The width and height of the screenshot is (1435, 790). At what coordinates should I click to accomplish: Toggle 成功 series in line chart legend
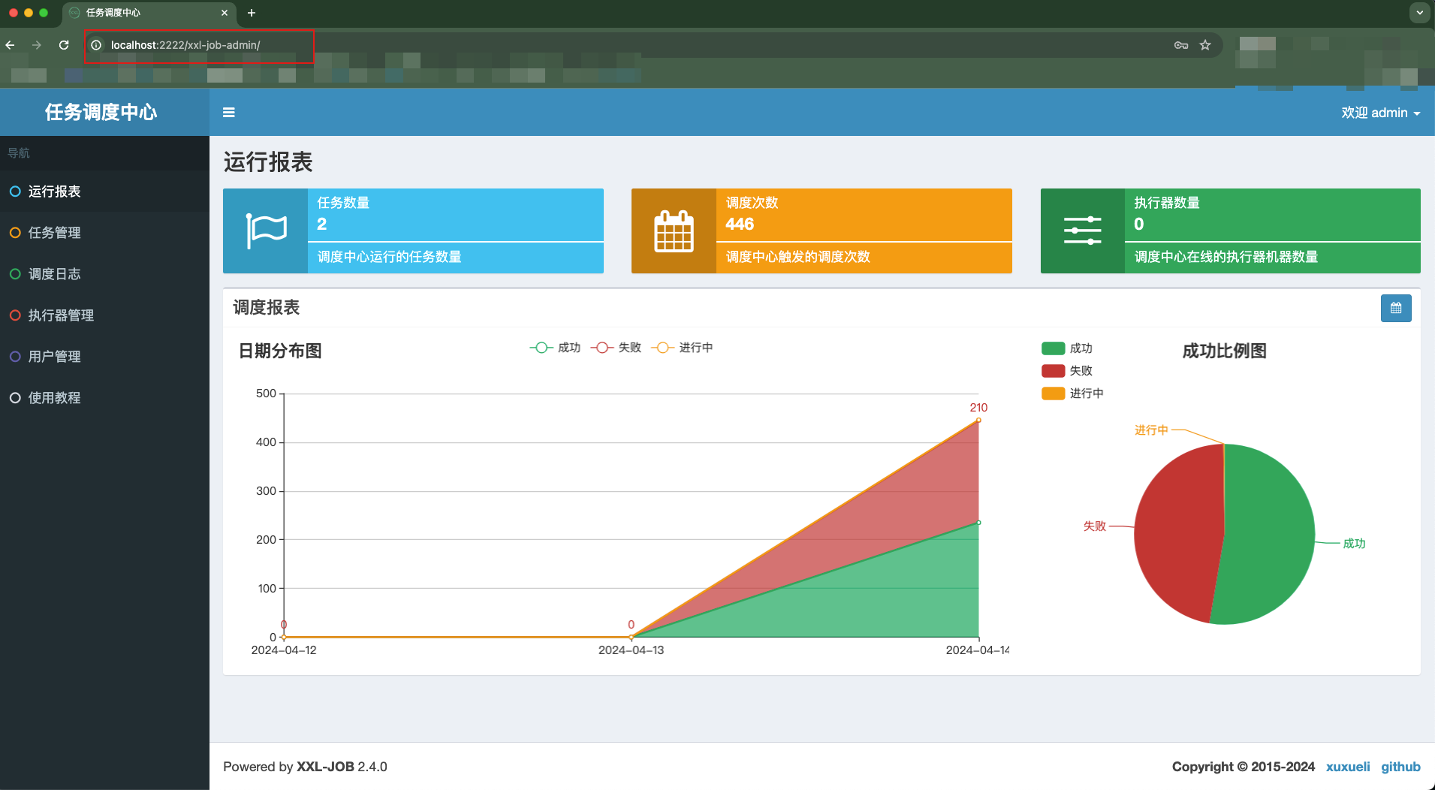[555, 348]
